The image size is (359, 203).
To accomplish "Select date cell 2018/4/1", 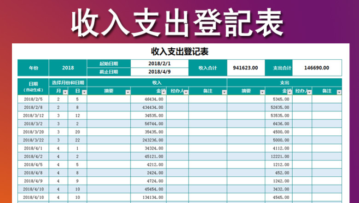I will (33, 148).
